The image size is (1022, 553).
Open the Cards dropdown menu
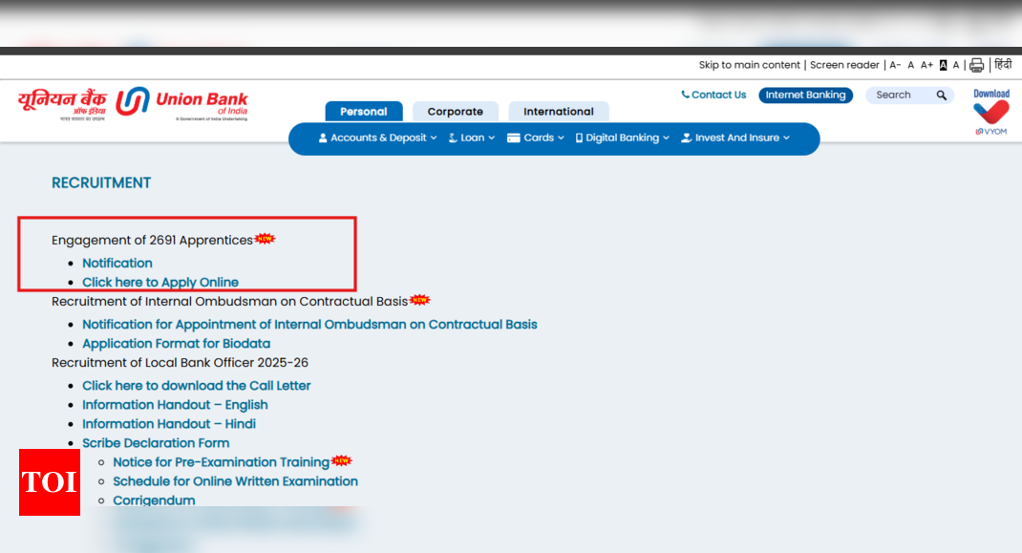pyautogui.click(x=536, y=138)
